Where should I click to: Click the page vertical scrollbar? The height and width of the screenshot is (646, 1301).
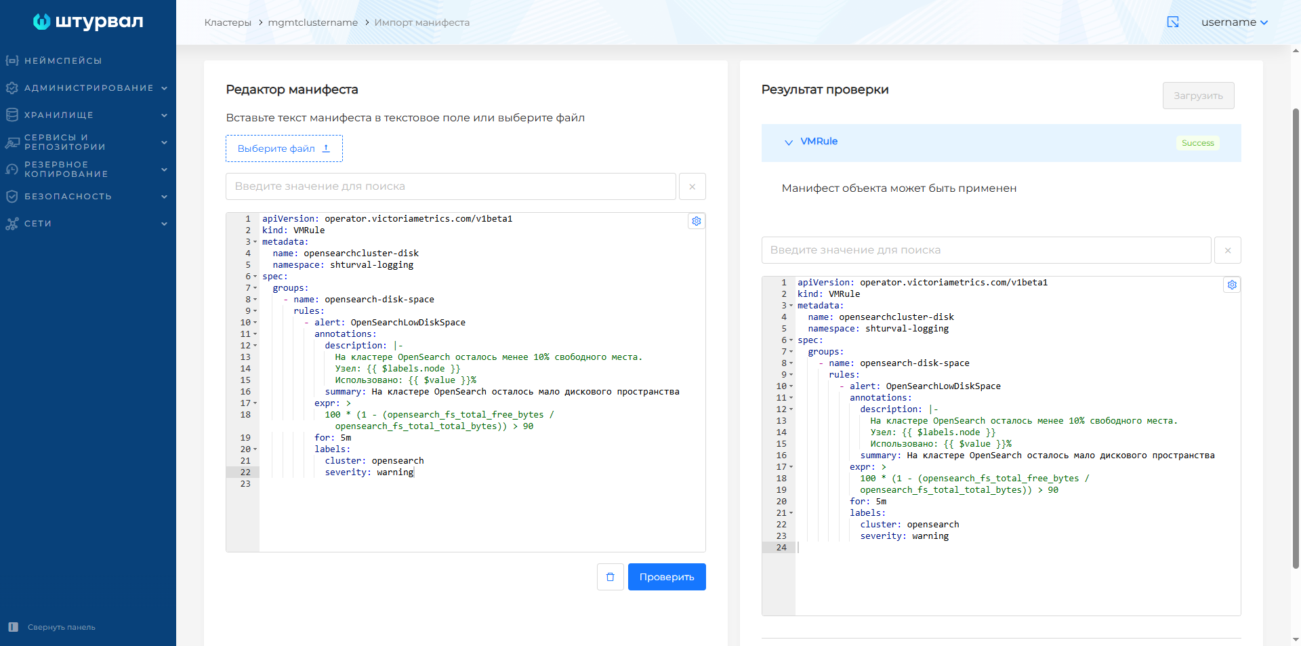tap(1296, 339)
